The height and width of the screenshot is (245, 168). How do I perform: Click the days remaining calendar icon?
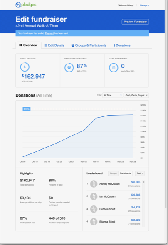click(x=114, y=68)
